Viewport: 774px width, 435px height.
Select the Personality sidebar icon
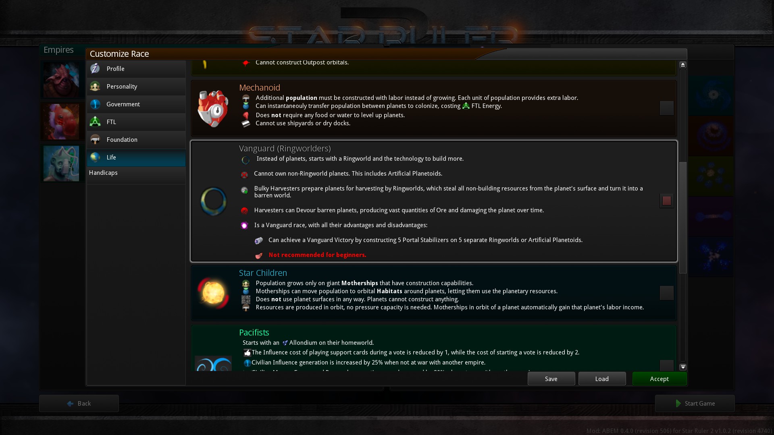pos(96,86)
